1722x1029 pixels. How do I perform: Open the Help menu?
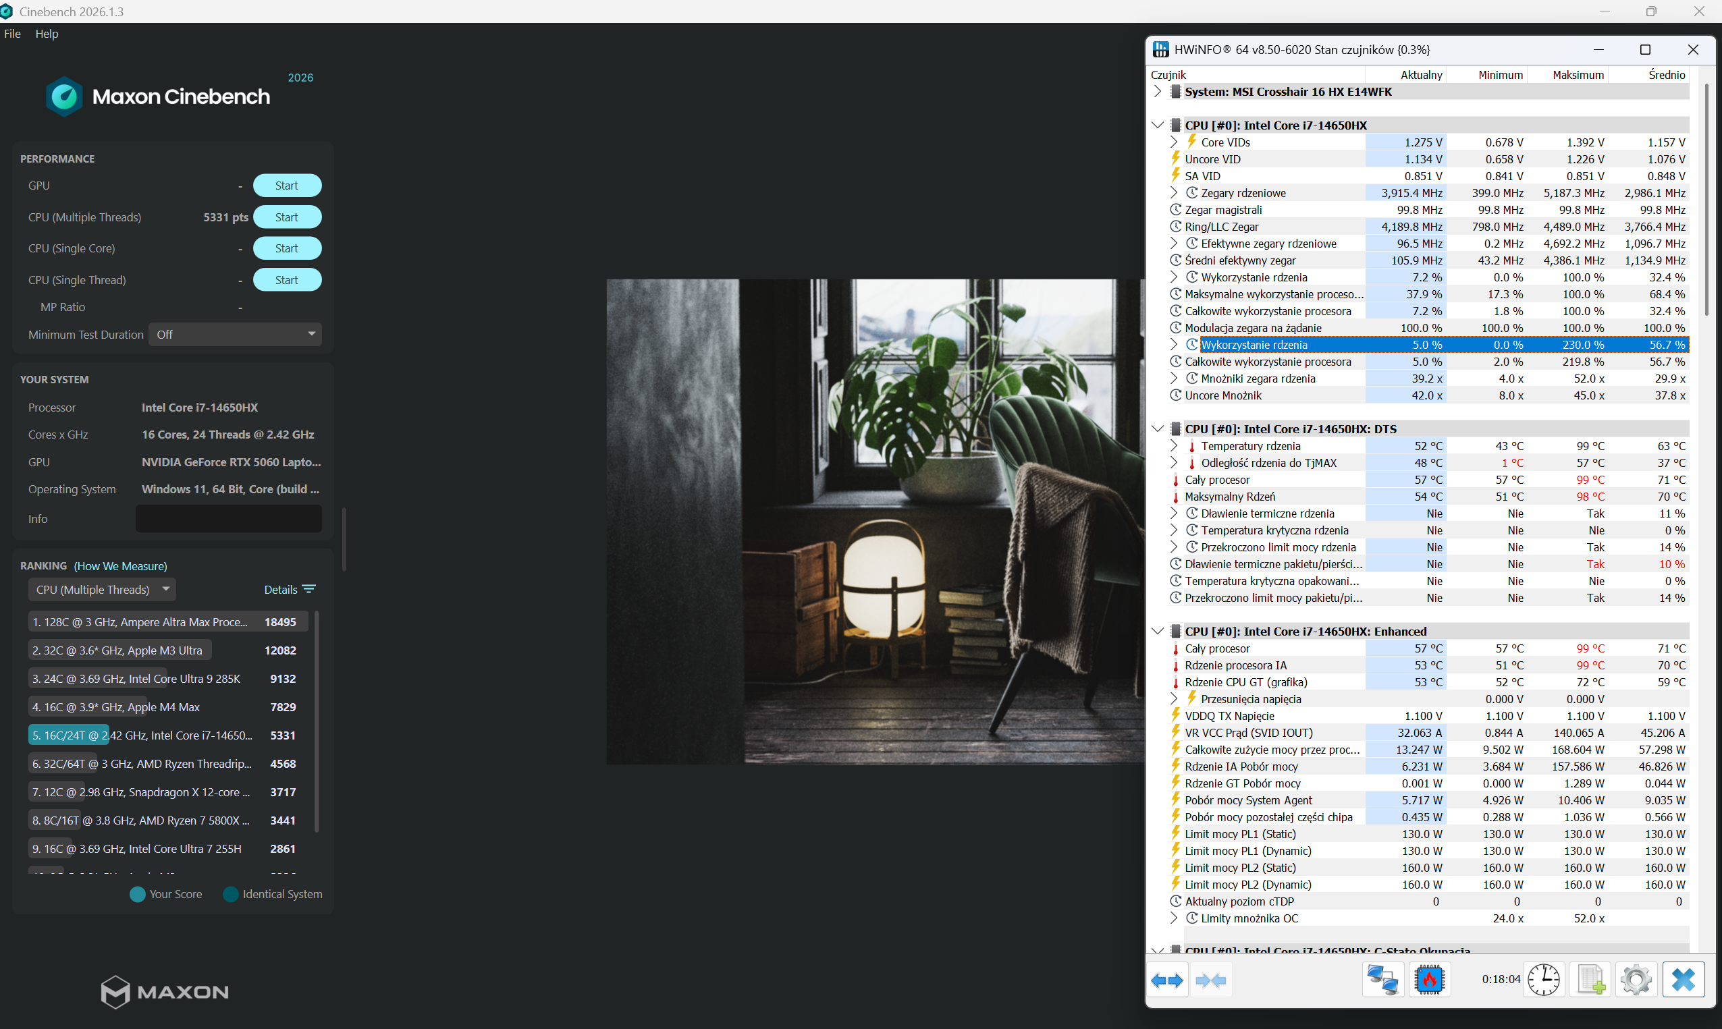[x=47, y=33]
